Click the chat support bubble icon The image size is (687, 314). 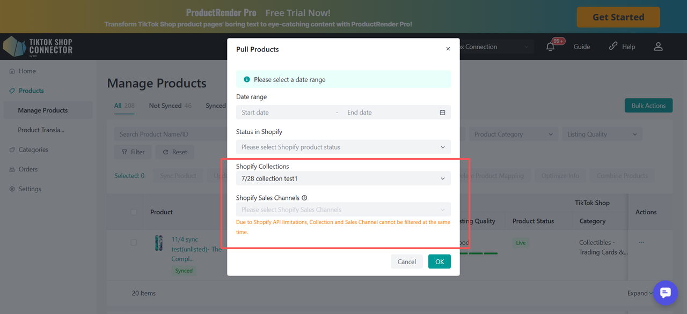666,293
